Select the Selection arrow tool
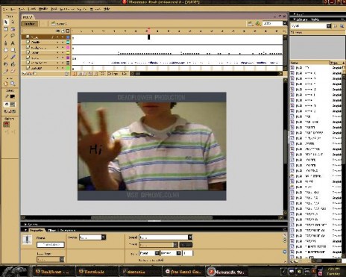 click(x=6, y=22)
